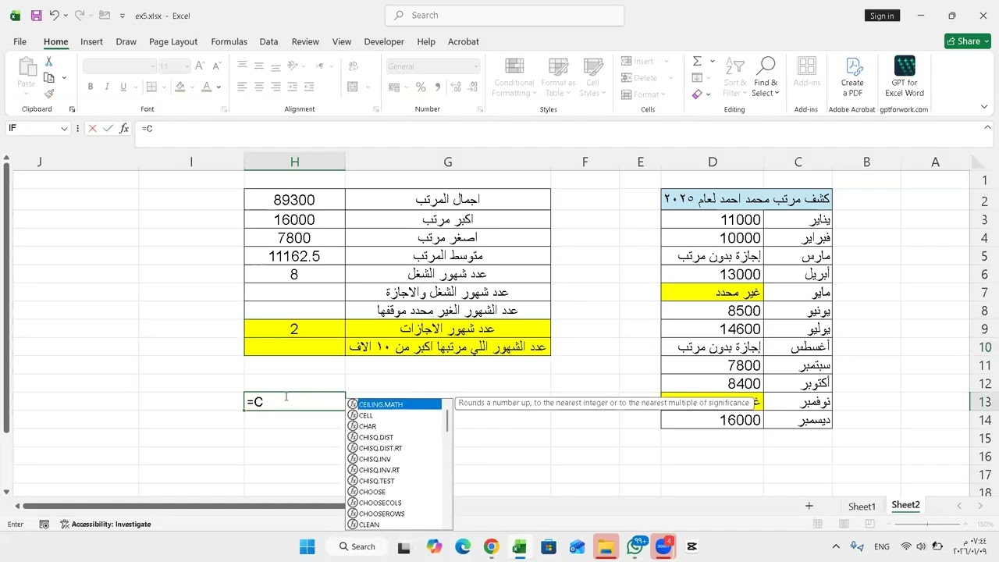Open the Font dialog launcher
The image size is (999, 562).
tap(224, 109)
